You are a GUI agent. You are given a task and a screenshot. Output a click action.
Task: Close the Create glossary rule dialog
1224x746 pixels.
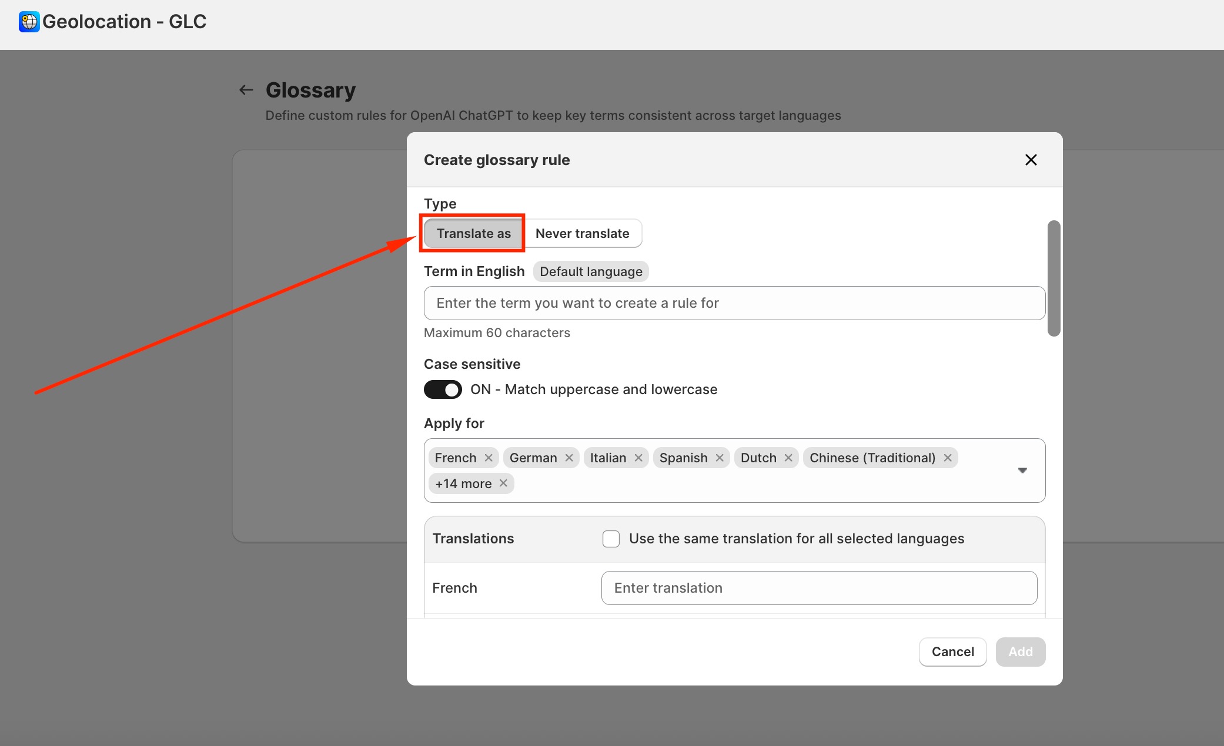1031,160
